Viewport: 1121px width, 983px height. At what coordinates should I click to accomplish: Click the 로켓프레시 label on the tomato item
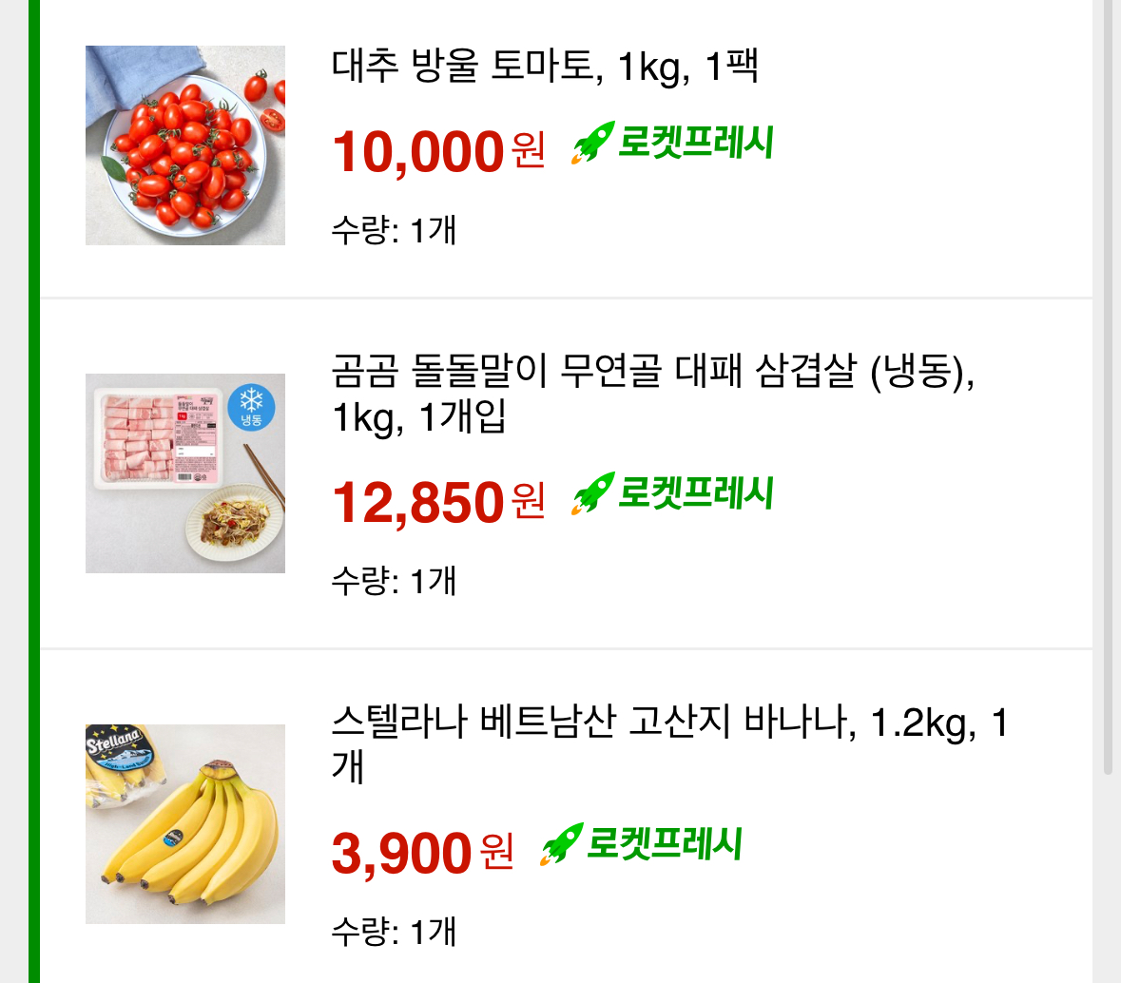(x=695, y=144)
